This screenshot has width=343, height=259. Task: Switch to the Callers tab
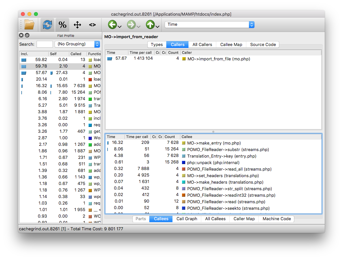pos(177,45)
